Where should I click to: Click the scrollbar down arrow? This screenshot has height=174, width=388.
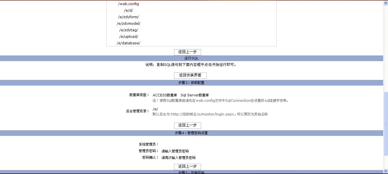(x=385, y=172)
